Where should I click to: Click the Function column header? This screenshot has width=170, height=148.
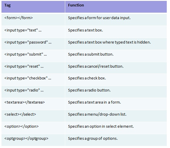[116, 7]
